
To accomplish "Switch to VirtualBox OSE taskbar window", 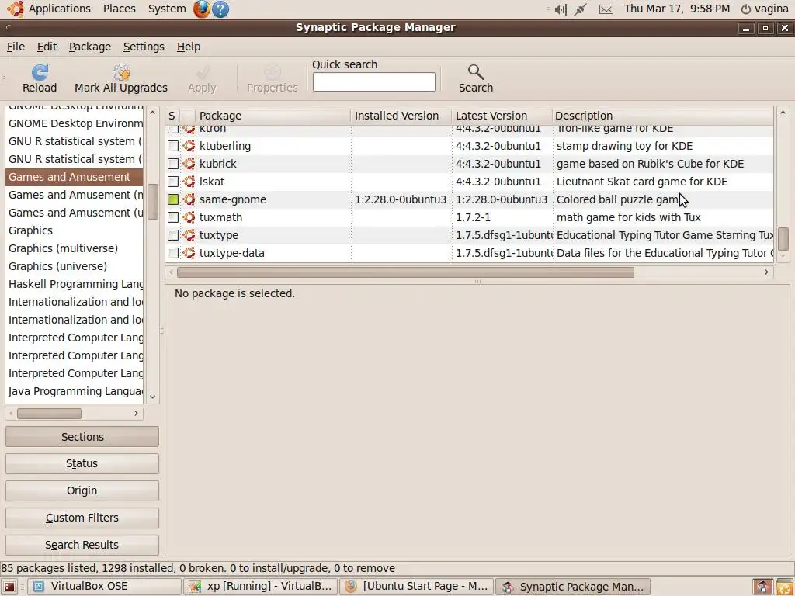I will click(104, 587).
